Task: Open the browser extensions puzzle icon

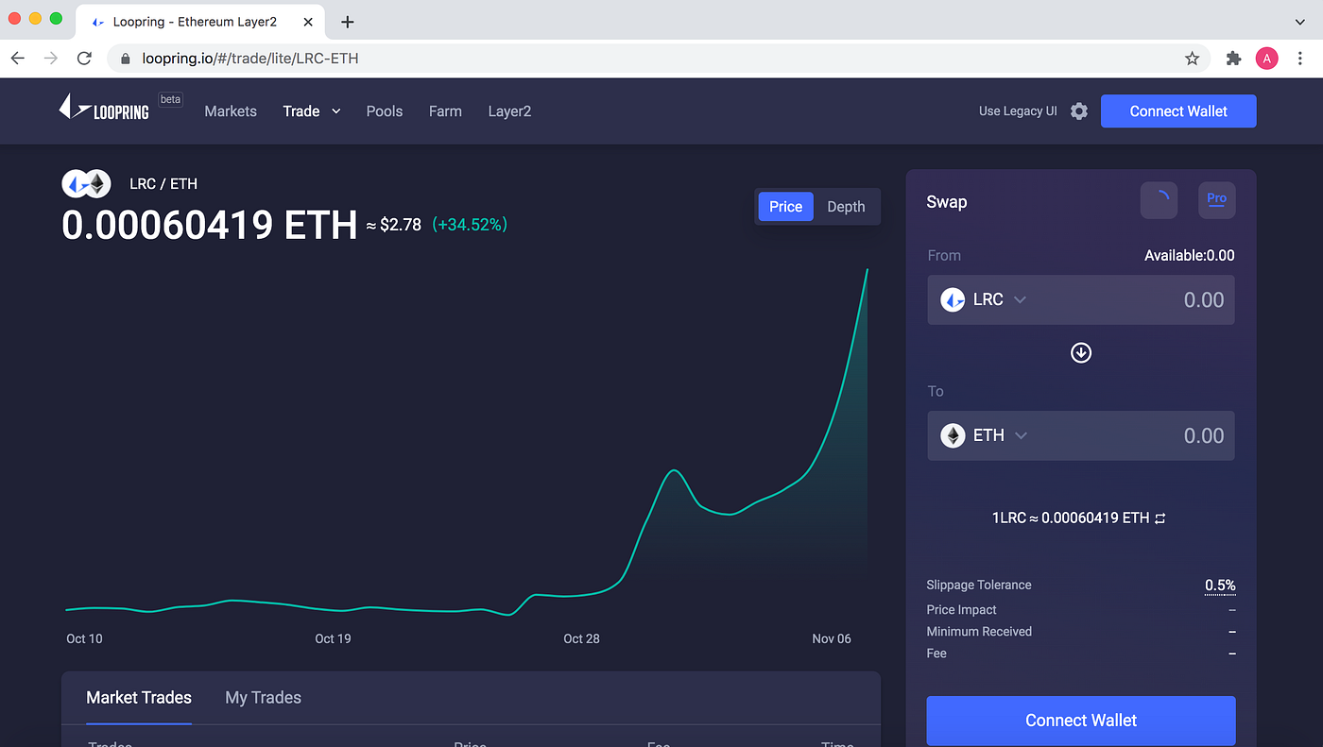Action: 1233,59
